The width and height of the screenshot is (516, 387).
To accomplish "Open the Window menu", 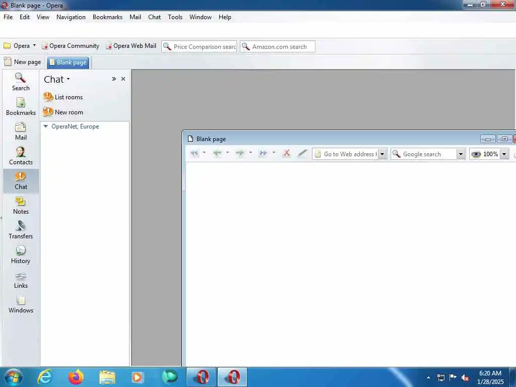I will click(x=201, y=17).
